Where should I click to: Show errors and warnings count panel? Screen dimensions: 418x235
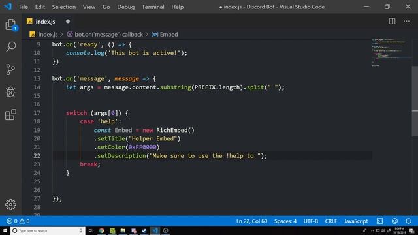point(18,221)
